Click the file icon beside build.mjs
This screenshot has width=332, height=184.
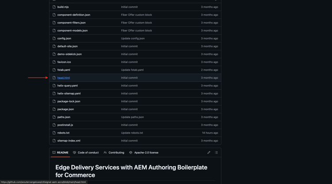(54, 7)
